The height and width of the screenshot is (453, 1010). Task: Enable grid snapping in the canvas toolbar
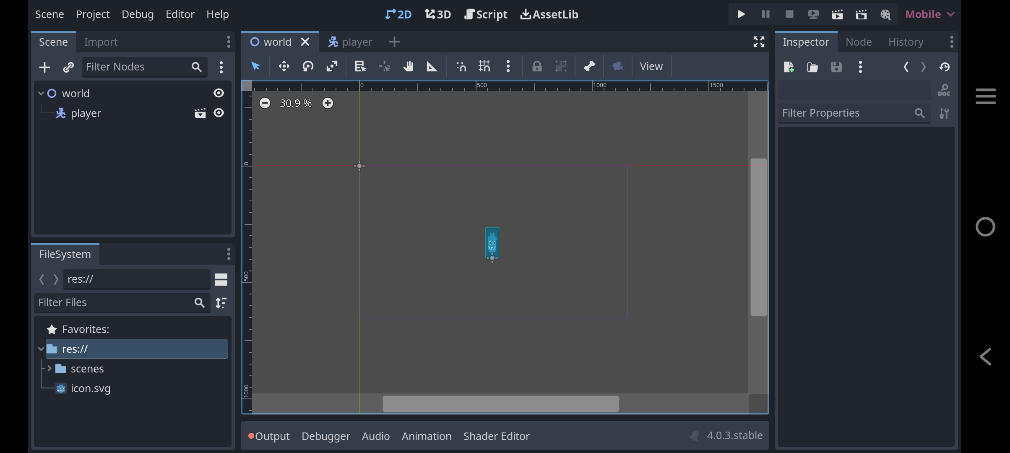point(484,66)
